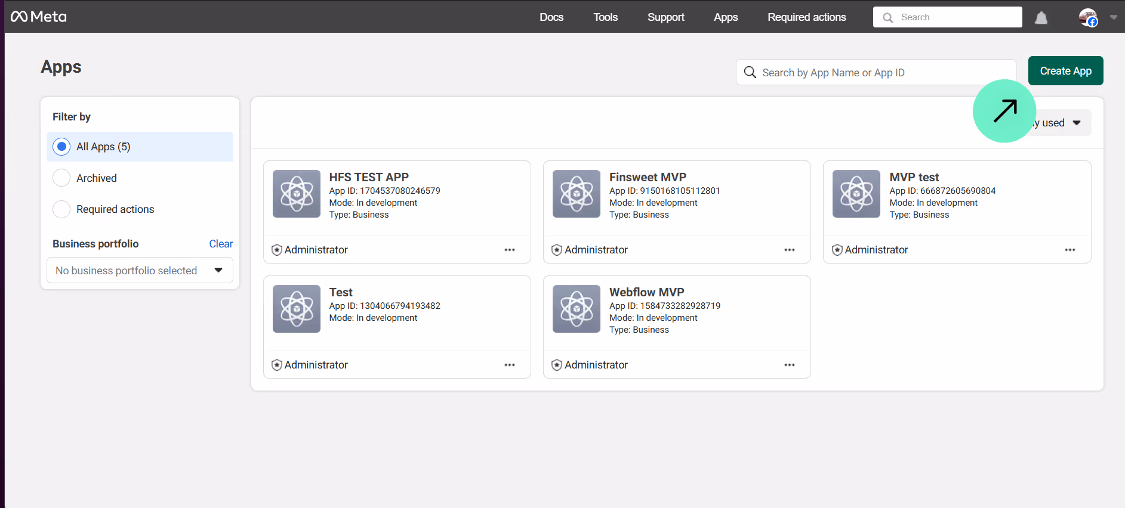Click Administrator badge icon on Test app
This screenshot has height=508, width=1125.
pos(277,365)
